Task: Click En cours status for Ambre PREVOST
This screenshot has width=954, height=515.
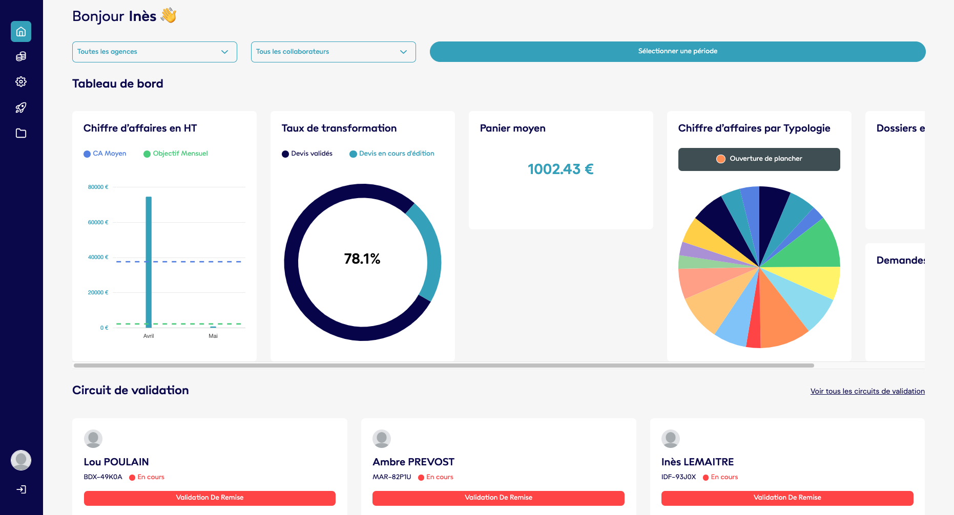Action: click(436, 477)
